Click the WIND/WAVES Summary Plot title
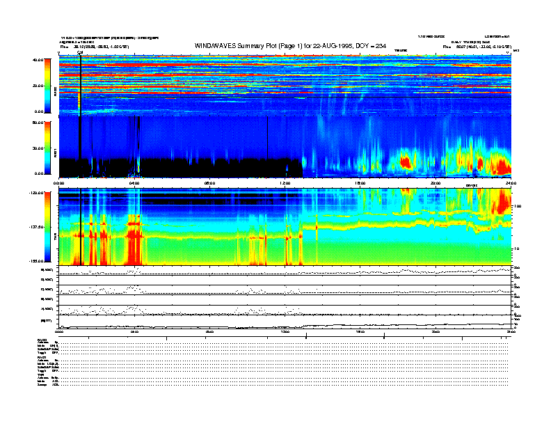Image resolution: width=551 pixels, height=426 pixels. [290, 46]
